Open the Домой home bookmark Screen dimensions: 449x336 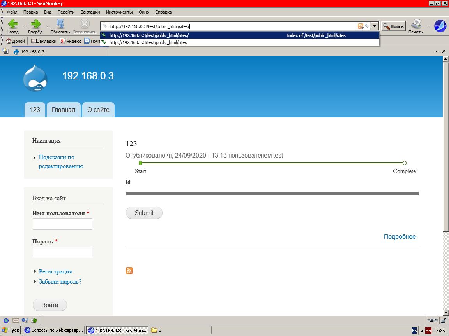16,41
